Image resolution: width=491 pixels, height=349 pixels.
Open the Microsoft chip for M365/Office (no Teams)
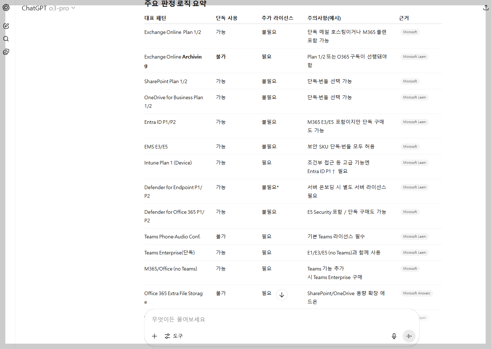pyautogui.click(x=410, y=269)
